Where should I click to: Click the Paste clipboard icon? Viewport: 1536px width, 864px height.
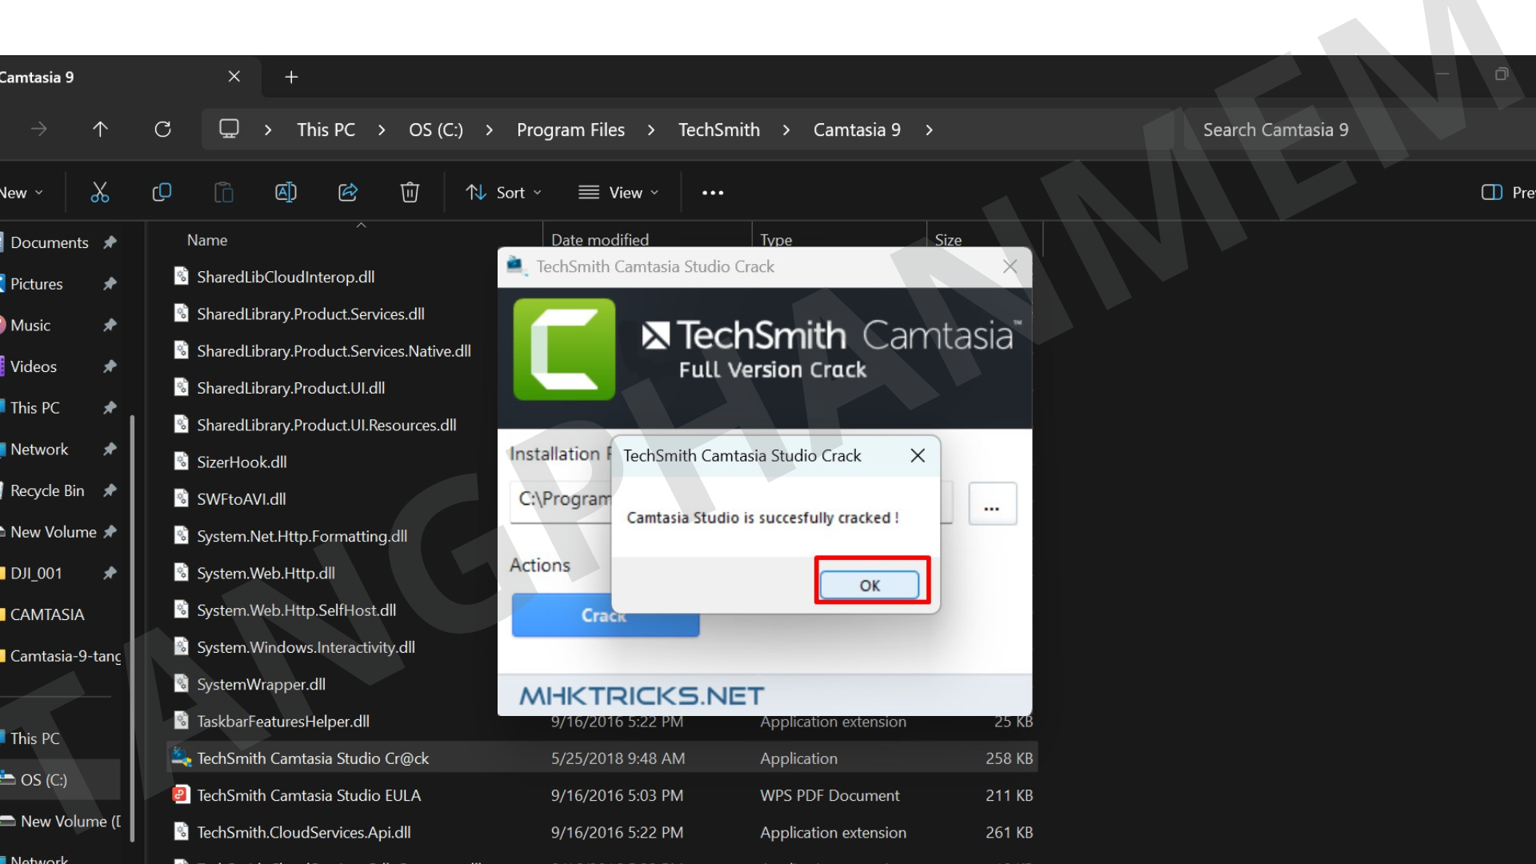[x=223, y=192]
